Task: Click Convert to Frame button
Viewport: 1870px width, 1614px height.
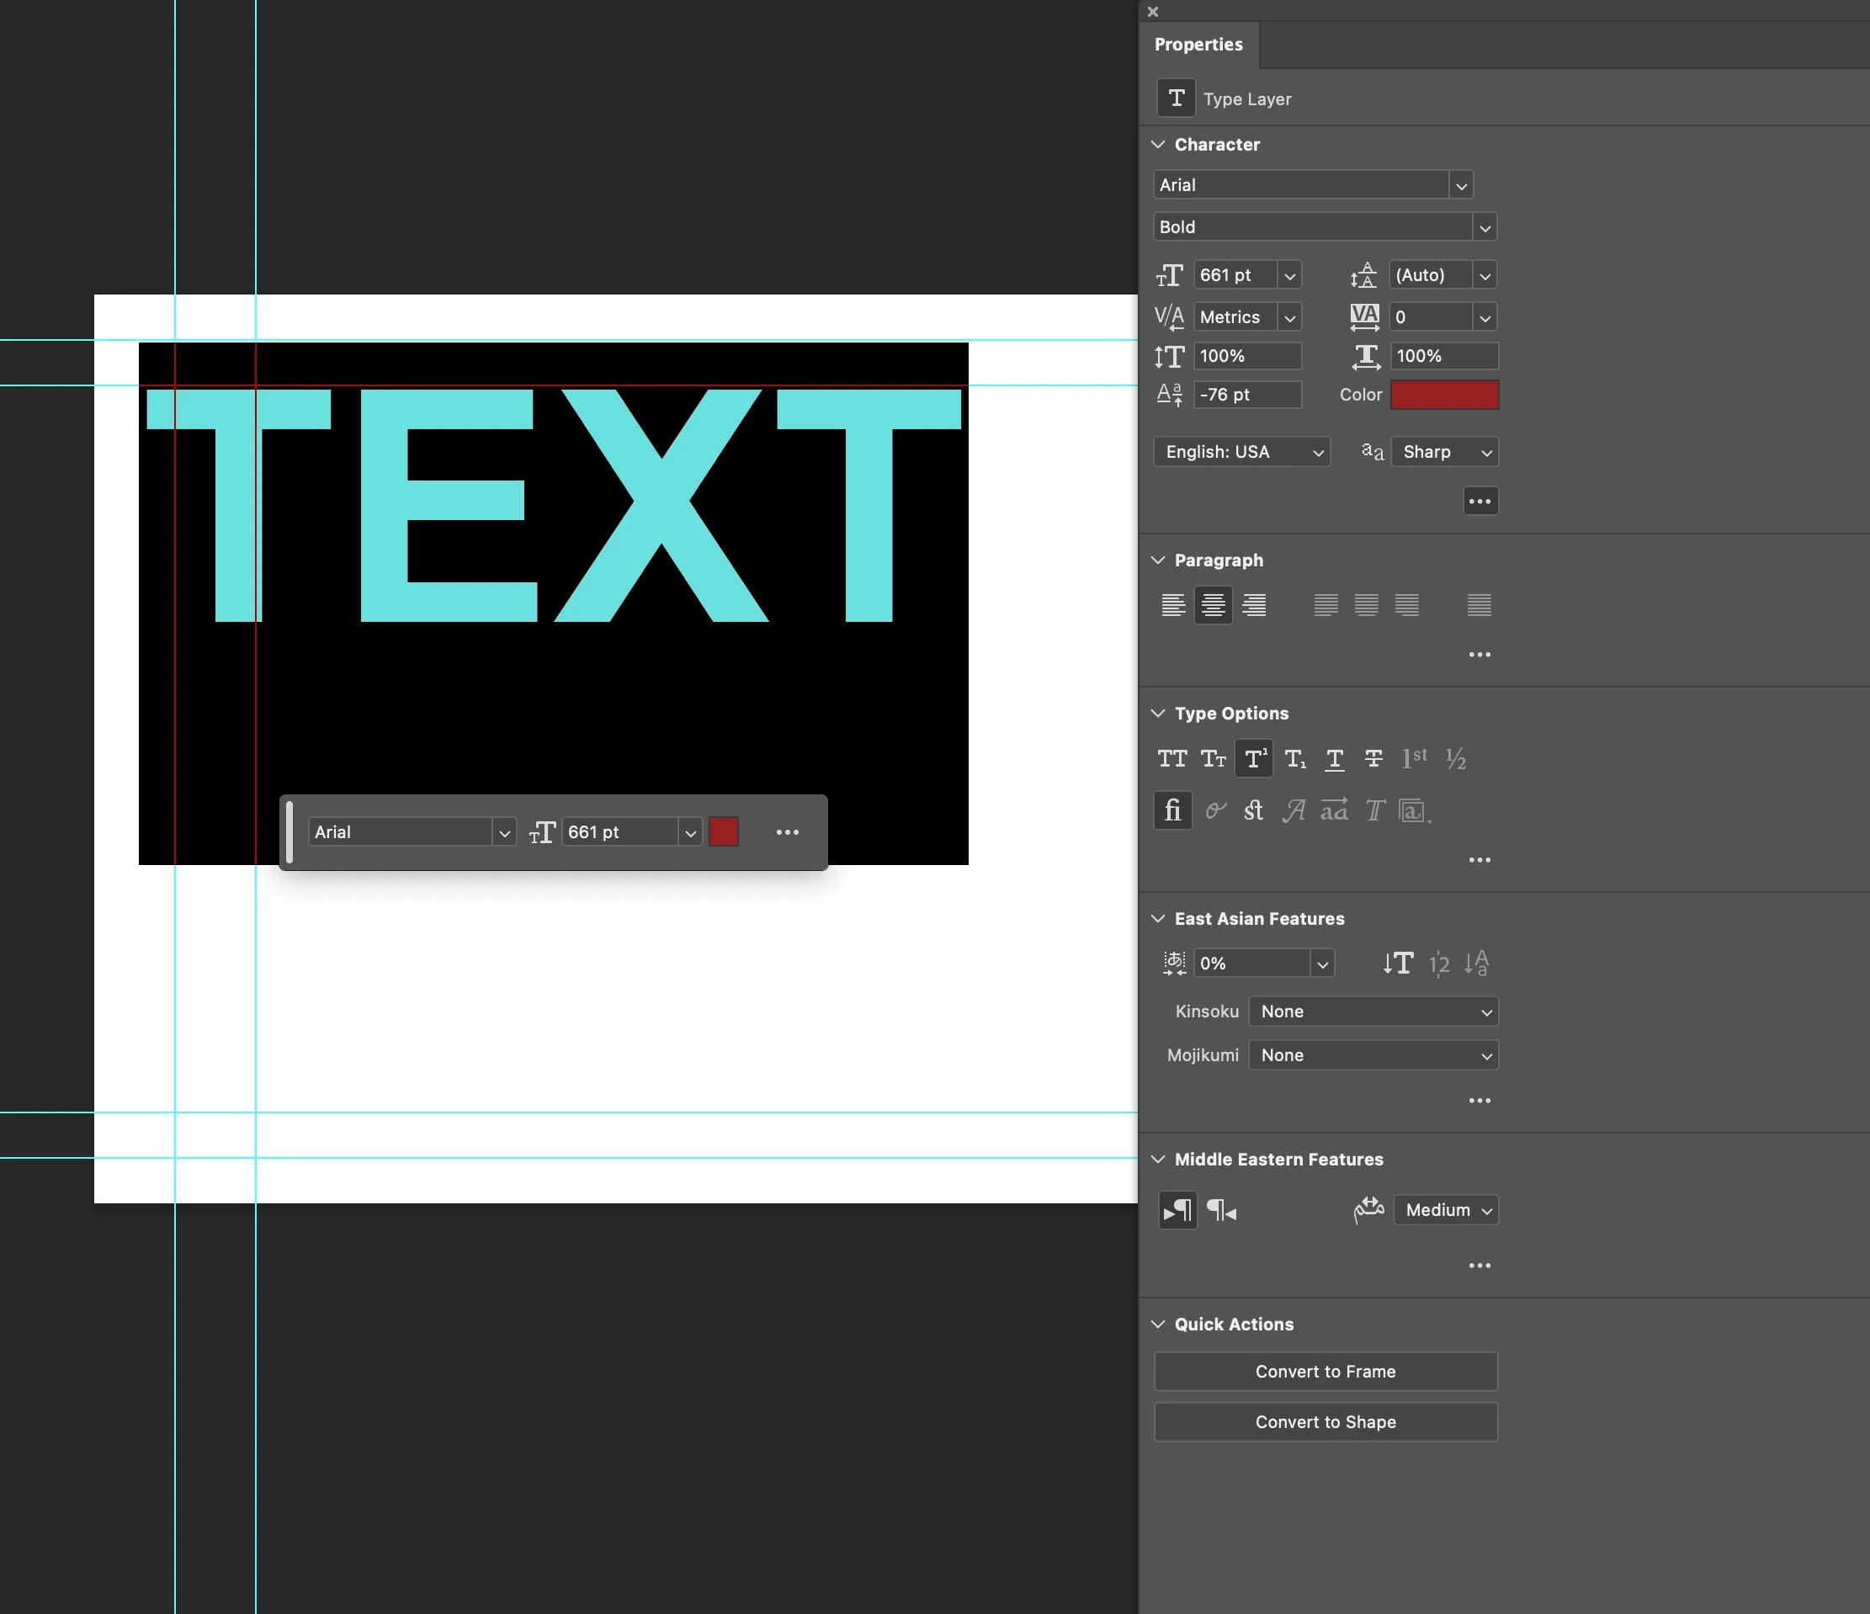Action: pyautogui.click(x=1325, y=1372)
